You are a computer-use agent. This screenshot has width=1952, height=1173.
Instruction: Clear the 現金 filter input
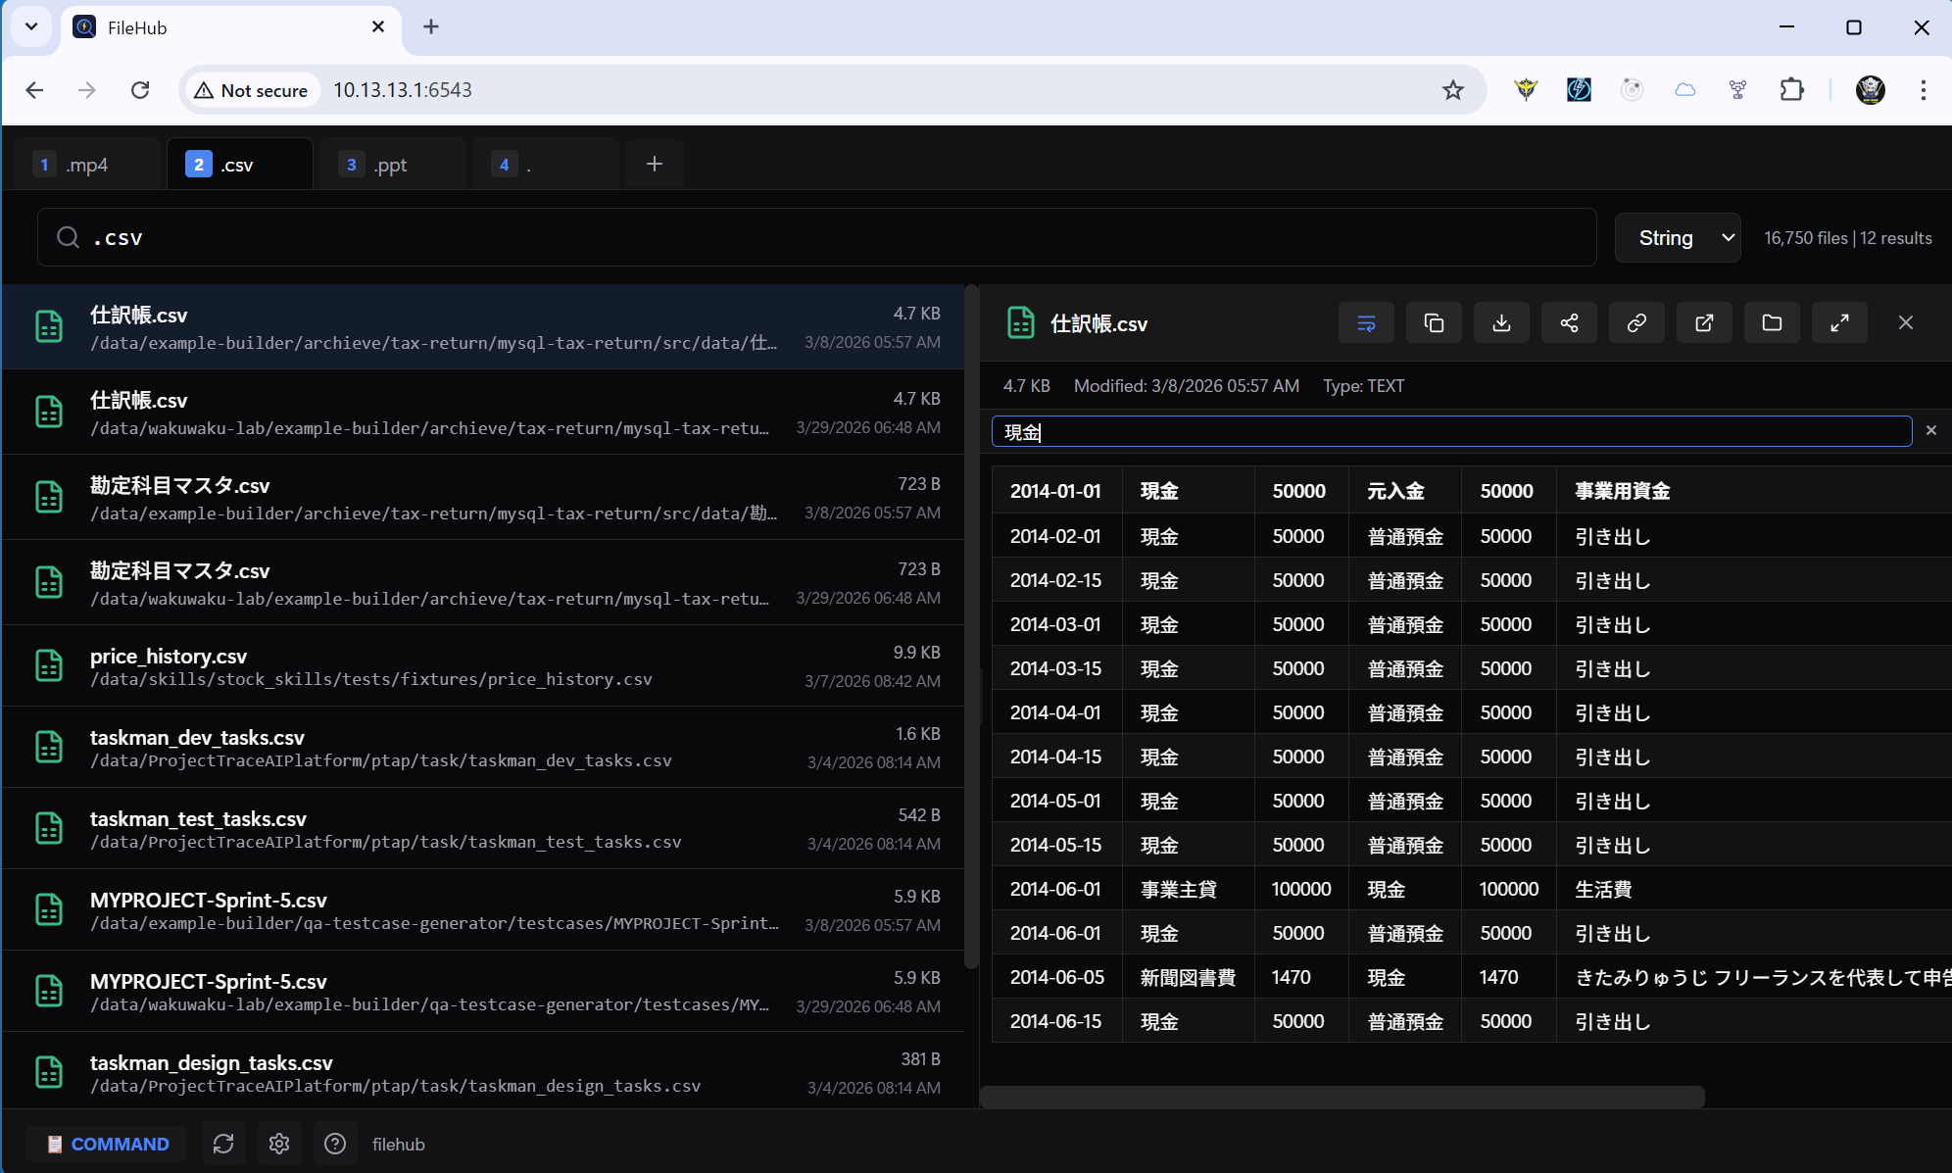pos(1931,429)
